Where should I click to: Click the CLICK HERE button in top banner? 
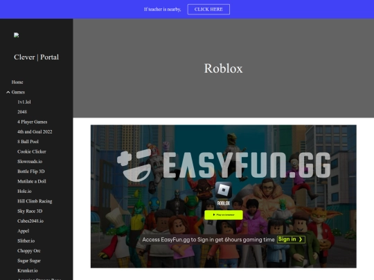(208, 9)
